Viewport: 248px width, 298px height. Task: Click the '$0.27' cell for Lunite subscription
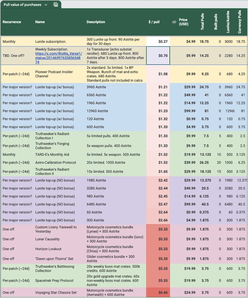[x=158, y=42]
